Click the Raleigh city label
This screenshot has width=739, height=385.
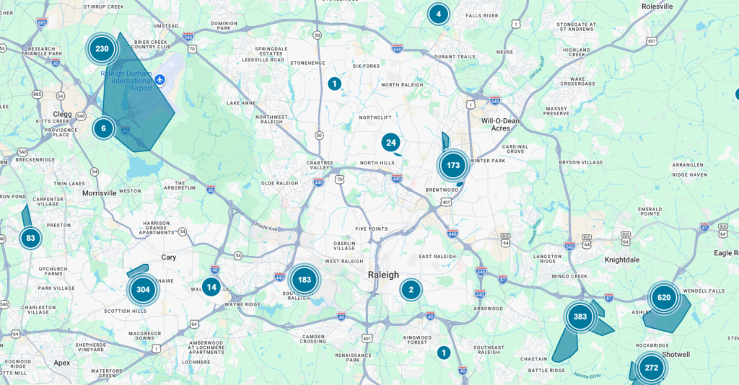click(x=383, y=275)
